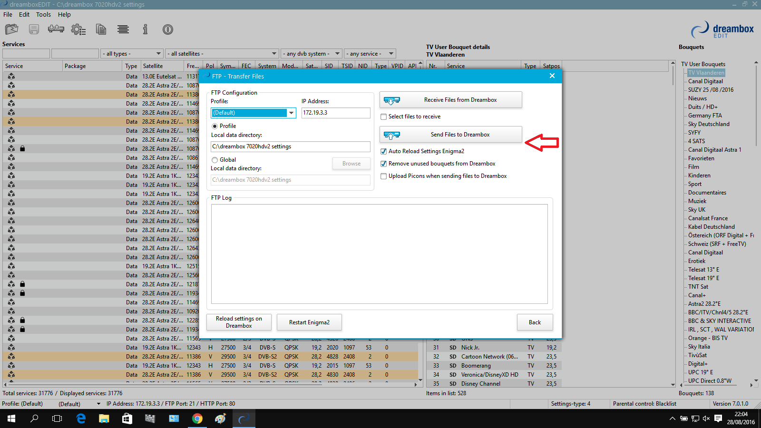
Task: Uncheck Auto Reload Settings Enigma2
Action: [x=383, y=151]
